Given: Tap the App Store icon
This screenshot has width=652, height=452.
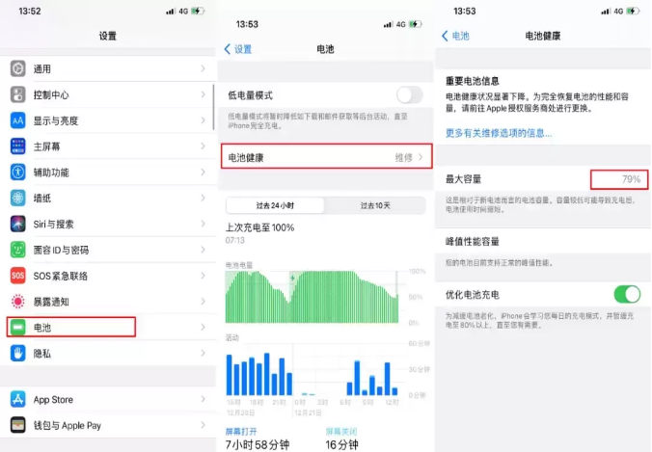Looking at the screenshot, I should coord(18,399).
